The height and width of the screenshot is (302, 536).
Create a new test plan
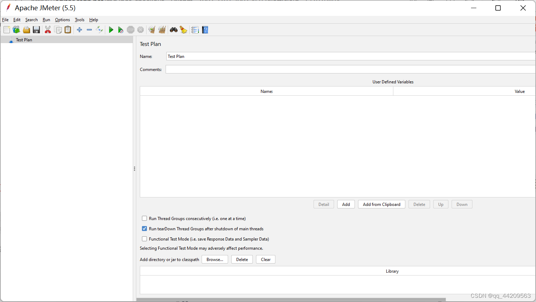pyautogui.click(x=7, y=30)
